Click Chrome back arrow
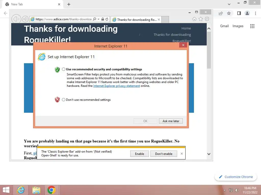This screenshot has height=195, width=261. point(6,13)
